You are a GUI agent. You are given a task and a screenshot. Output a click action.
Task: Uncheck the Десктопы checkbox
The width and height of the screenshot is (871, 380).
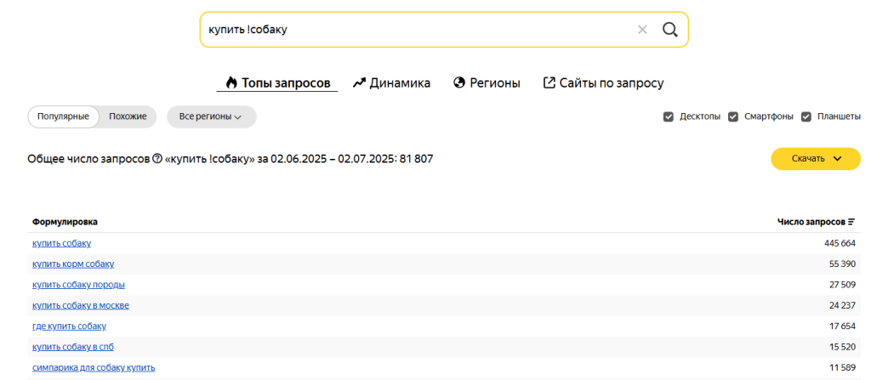coord(669,116)
